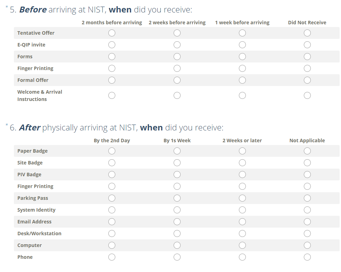The width and height of the screenshot is (341, 272).
Task: Mark Finger Printing as Not Applicable in question 6
Action: coord(307,186)
